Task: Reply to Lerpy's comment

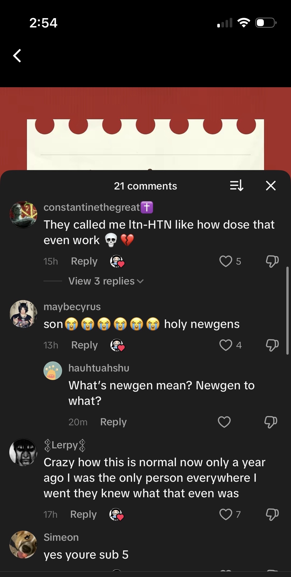Action: coord(83,514)
